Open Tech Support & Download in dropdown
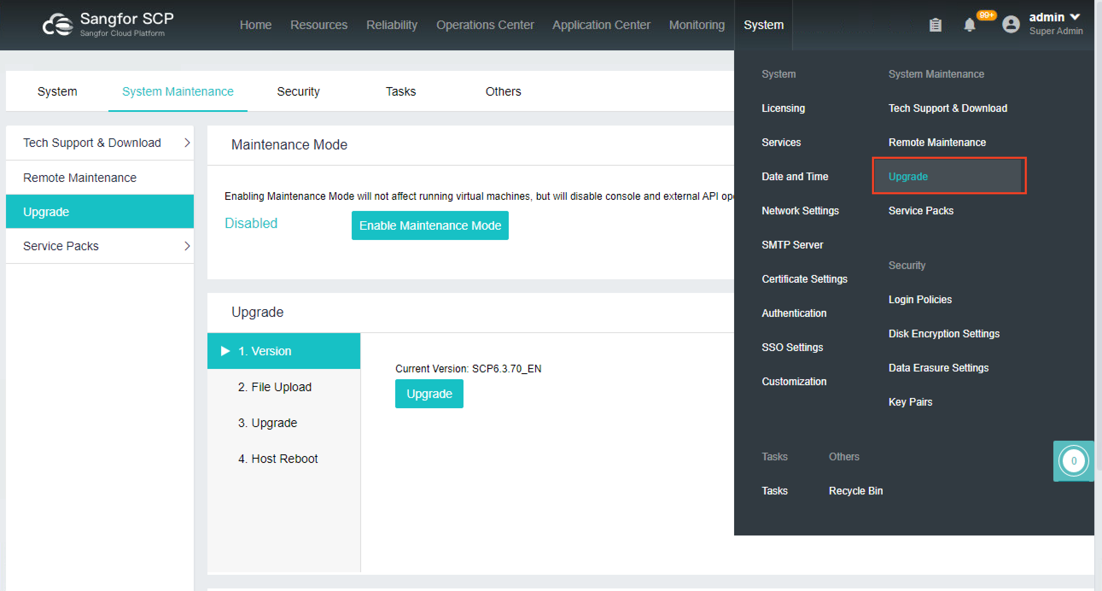Image resolution: width=1102 pixels, height=591 pixels. point(948,108)
